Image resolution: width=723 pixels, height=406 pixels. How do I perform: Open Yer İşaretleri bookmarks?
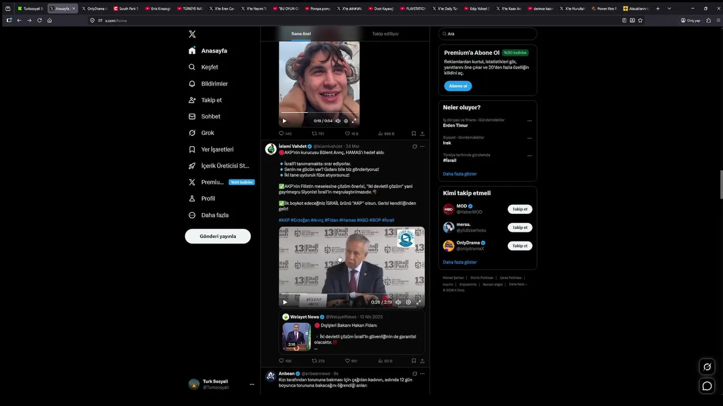tap(211, 149)
